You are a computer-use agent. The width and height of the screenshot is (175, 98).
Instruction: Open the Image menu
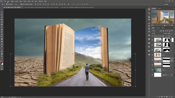(x=12, y=1)
